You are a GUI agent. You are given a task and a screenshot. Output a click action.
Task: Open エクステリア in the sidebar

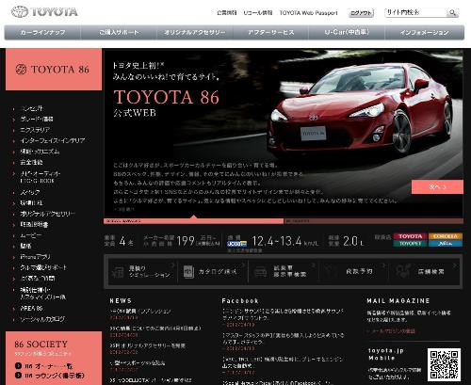tap(35, 130)
